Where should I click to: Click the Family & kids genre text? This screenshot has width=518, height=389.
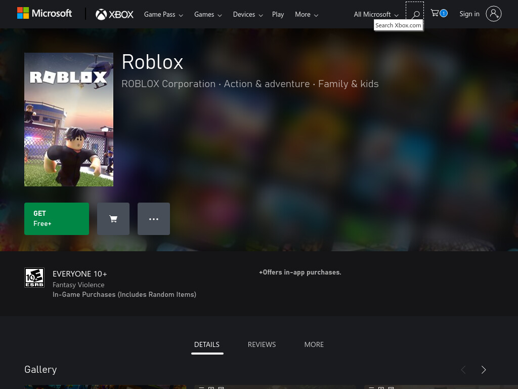[348, 84]
